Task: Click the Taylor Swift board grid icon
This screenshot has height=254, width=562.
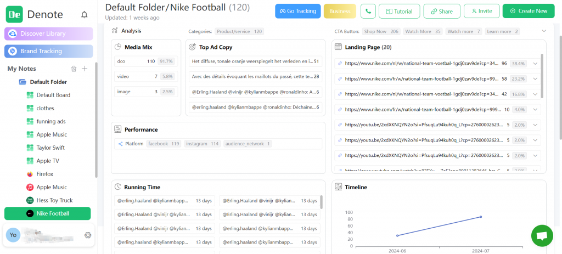Action: coord(30,148)
